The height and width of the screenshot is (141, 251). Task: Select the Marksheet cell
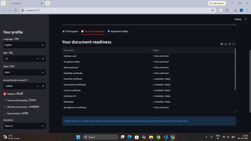point(107,102)
